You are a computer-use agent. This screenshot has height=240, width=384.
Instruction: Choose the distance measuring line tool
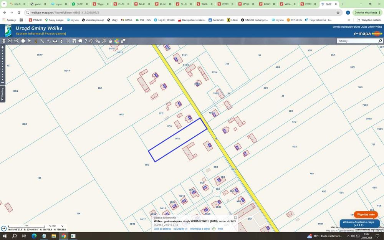click(x=42, y=41)
